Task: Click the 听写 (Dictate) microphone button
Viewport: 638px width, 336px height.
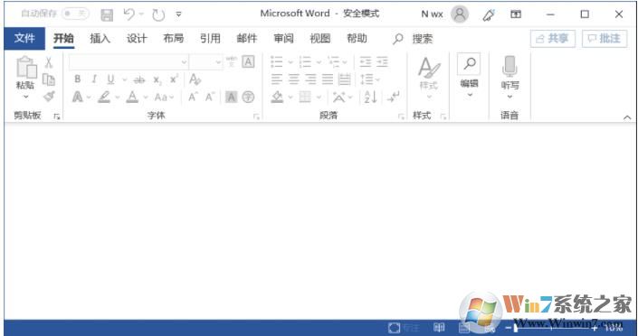Action: tap(509, 77)
